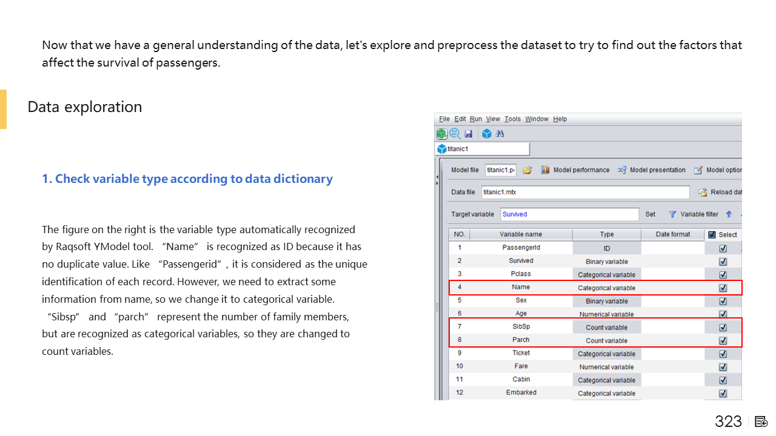Click the data preview magnifier icon
This screenshot has width=776, height=436.
coord(455,134)
